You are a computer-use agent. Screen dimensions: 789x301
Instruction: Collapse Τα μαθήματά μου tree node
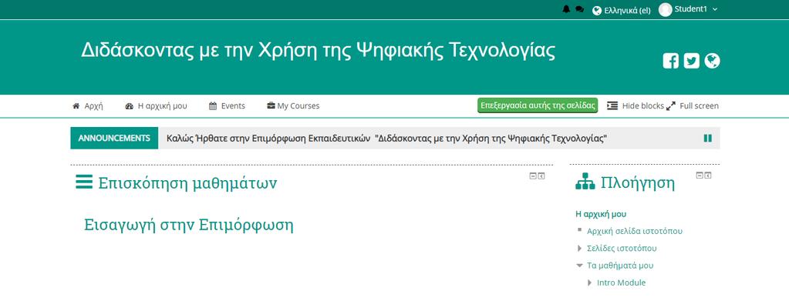(580, 266)
